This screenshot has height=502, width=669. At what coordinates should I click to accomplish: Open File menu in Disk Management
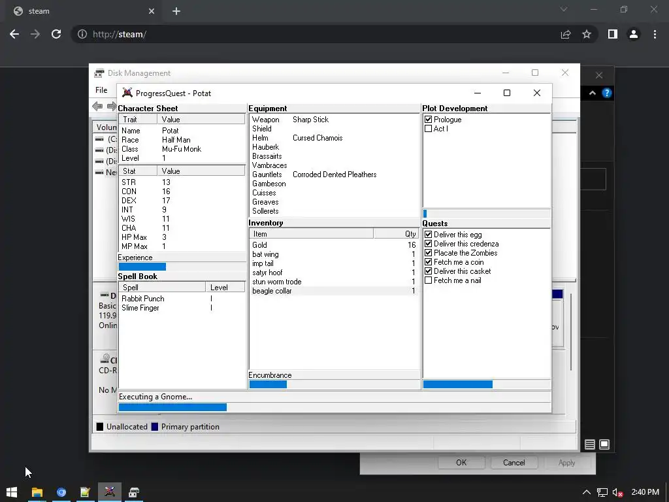tap(101, 90)
